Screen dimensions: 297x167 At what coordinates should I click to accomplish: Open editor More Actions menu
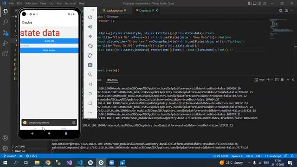point(292,10)
